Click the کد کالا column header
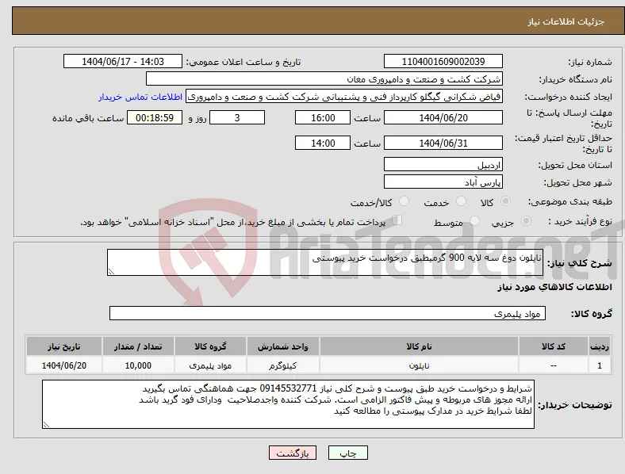This screenshot has width=625, height=474. click(554, 346)
